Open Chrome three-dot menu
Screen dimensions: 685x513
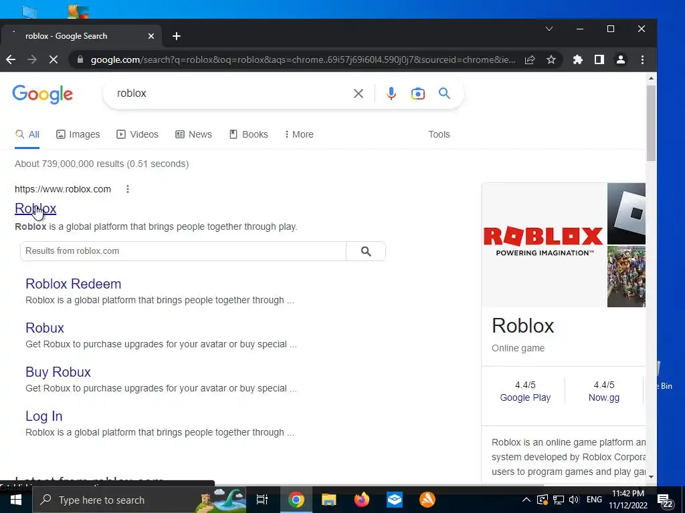642,59
